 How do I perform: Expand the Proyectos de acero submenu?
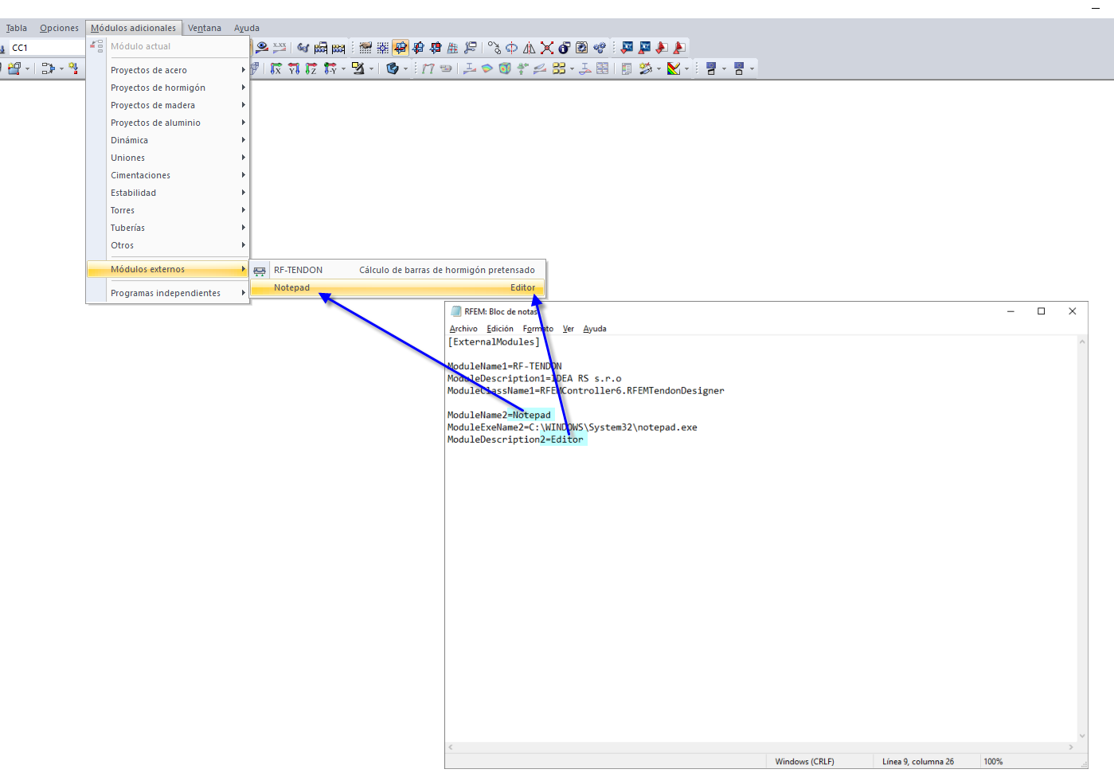pyautogui.click(x=243, y=69)
